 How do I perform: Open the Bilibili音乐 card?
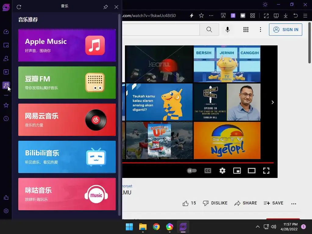coord(67,157)
